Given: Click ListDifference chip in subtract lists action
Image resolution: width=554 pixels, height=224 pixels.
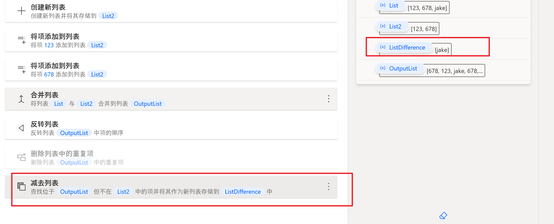Looking at the screenshot, I should (243, 191).
